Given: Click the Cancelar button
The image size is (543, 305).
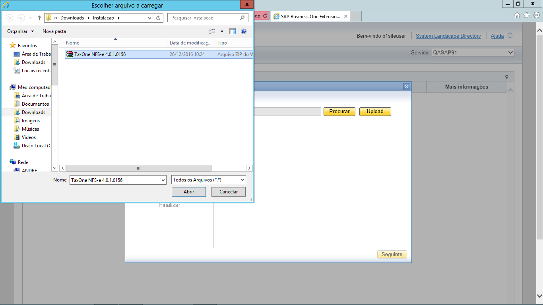Looking at the screenshot, I should (x=229, y=192).
